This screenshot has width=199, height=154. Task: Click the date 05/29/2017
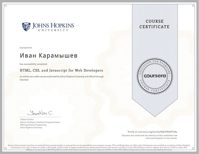26,48
